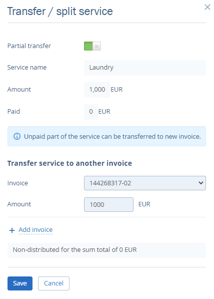Click the Paid field showing 0
This screenshot has height=299, width=214.
tap(91, 112)
